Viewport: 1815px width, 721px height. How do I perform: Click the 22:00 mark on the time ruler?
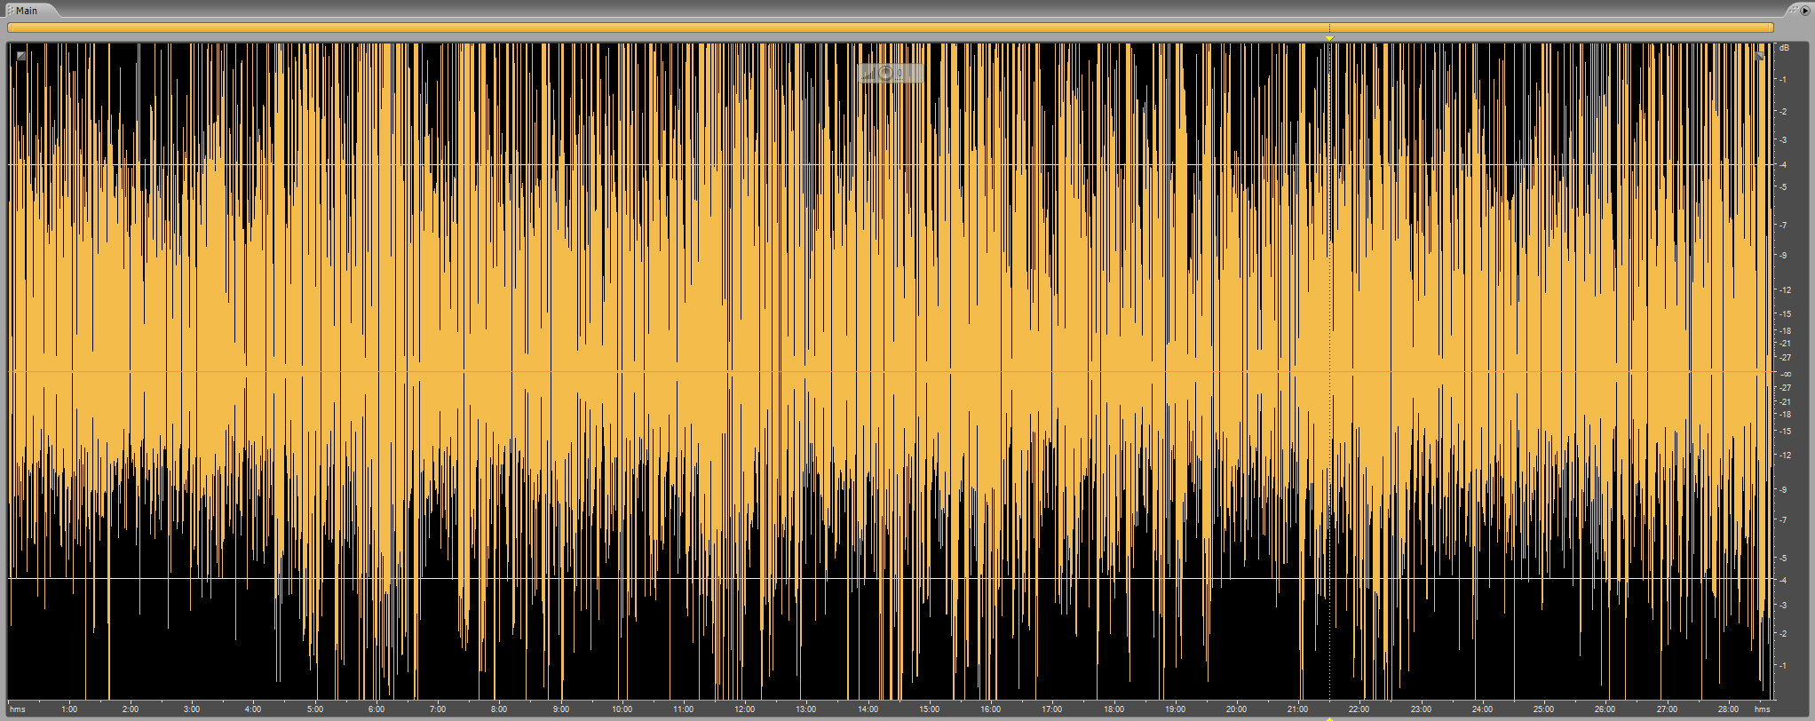(1359, 709)
